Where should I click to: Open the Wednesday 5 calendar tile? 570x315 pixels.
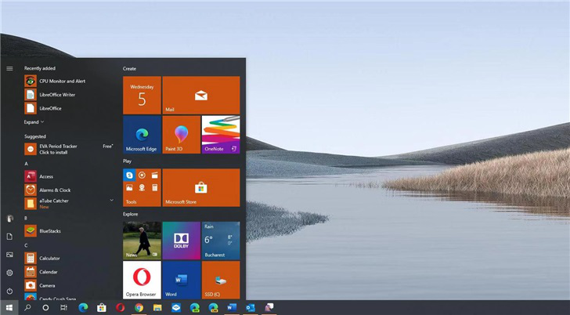(x=142, y=96)
